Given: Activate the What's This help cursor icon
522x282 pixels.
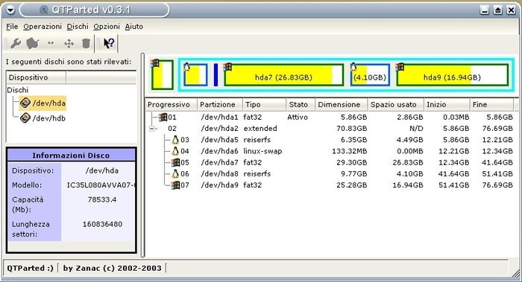Looking at the screenshot, I should pyautogui.click(x=109, y=43).
